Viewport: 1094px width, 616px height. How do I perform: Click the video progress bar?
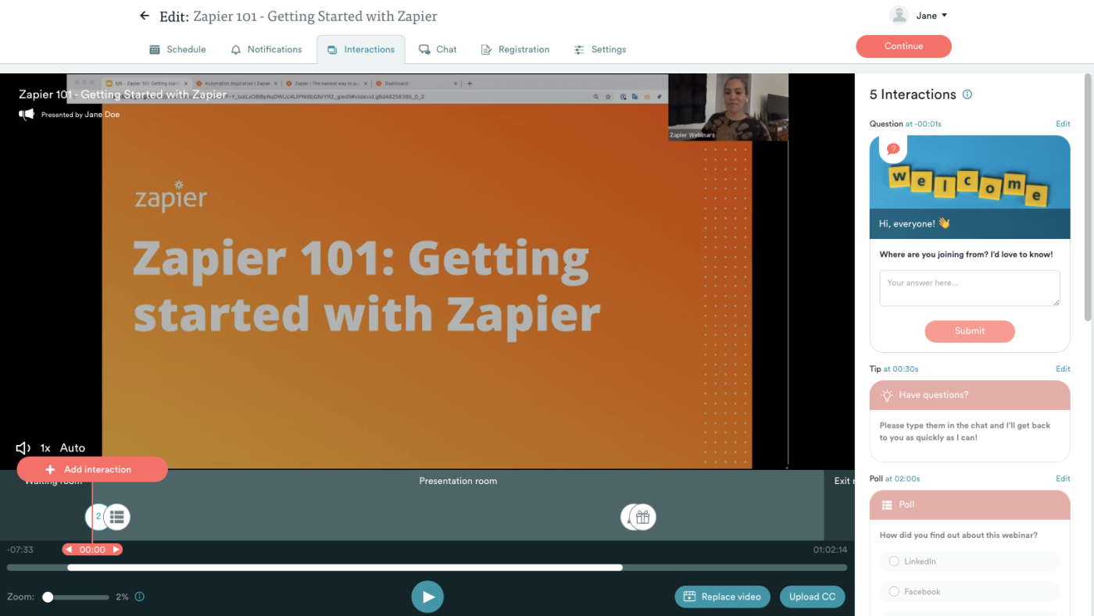tap(427, 568)
